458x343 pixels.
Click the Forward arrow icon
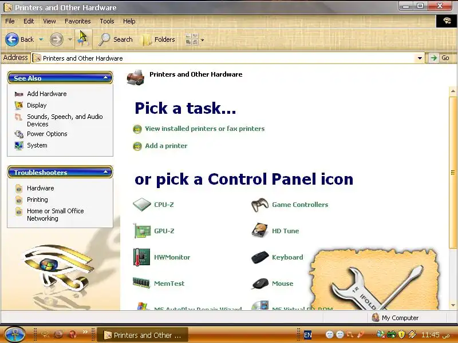56,39
